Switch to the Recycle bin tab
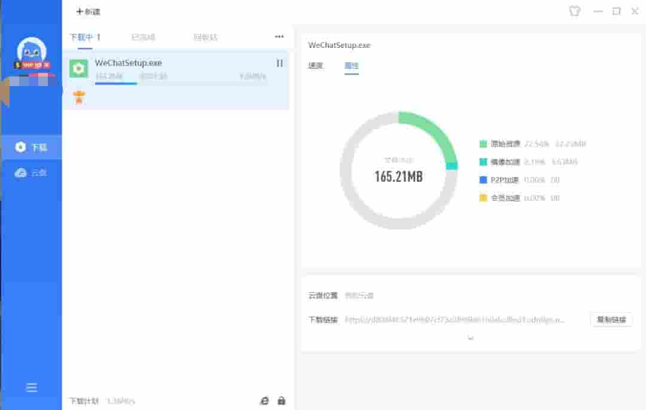Image resolution: width=646 pixels, height=410 pixels. (x=205, y=38)
